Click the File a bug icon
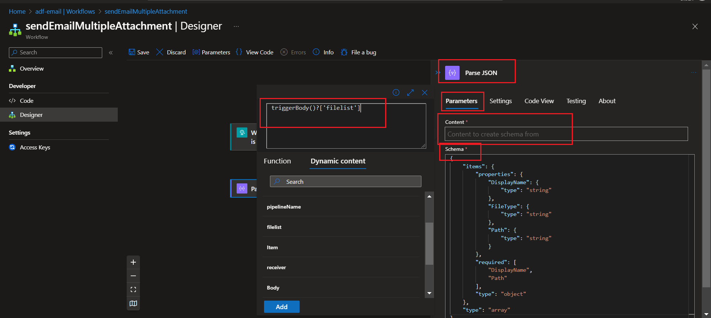711x318 pixels. [x=344, y=52]
